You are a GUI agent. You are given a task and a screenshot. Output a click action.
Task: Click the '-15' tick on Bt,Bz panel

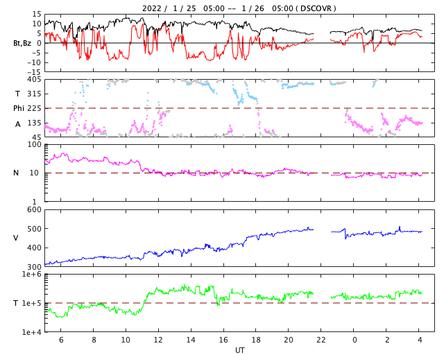(34, 72)
